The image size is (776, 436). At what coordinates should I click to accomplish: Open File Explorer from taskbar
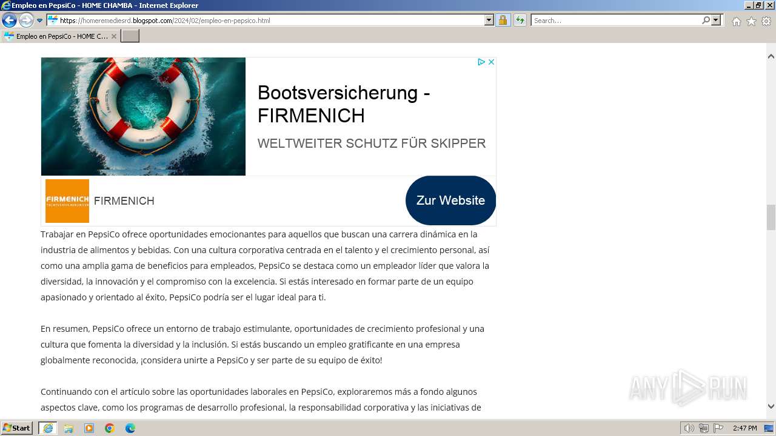(x=69, y=428)
